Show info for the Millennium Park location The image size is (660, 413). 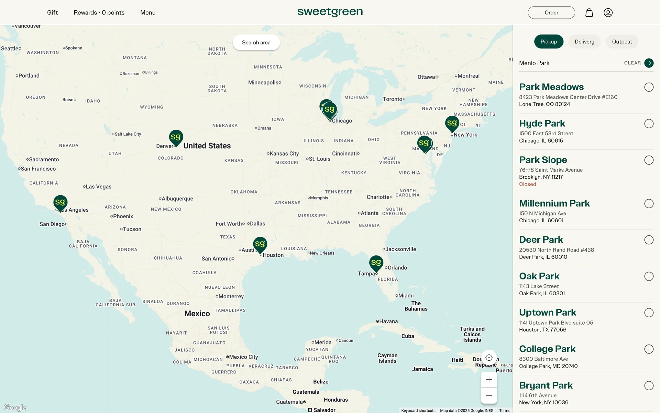tap(649, 203)
